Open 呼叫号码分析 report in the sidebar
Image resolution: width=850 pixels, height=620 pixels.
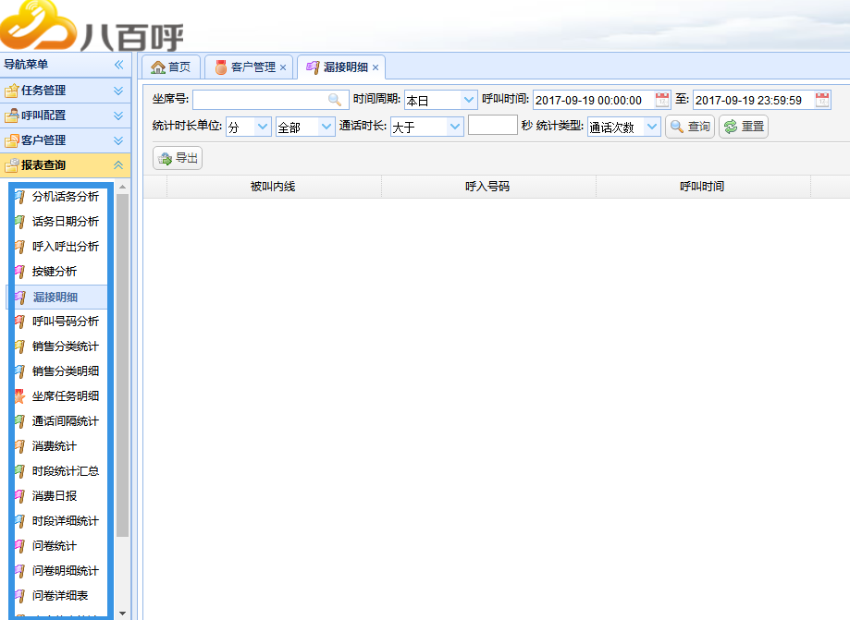[x=65, y=322]
